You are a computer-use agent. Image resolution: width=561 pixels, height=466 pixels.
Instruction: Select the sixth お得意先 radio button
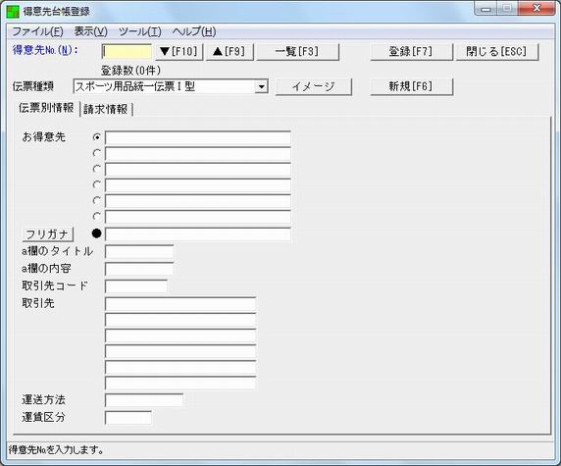96,216
